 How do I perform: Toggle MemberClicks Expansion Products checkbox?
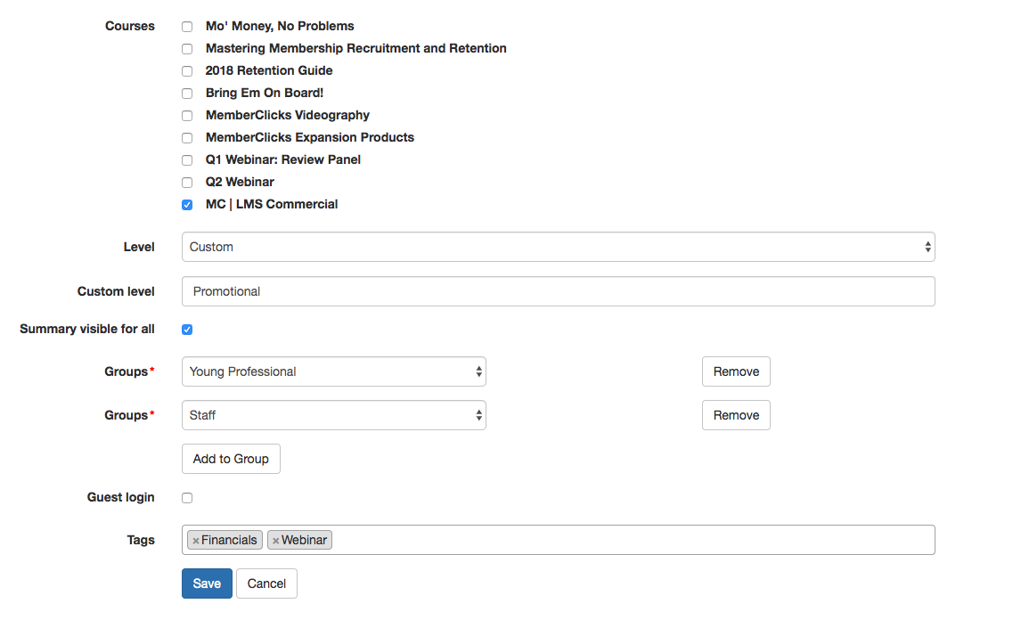pos(187,138)
